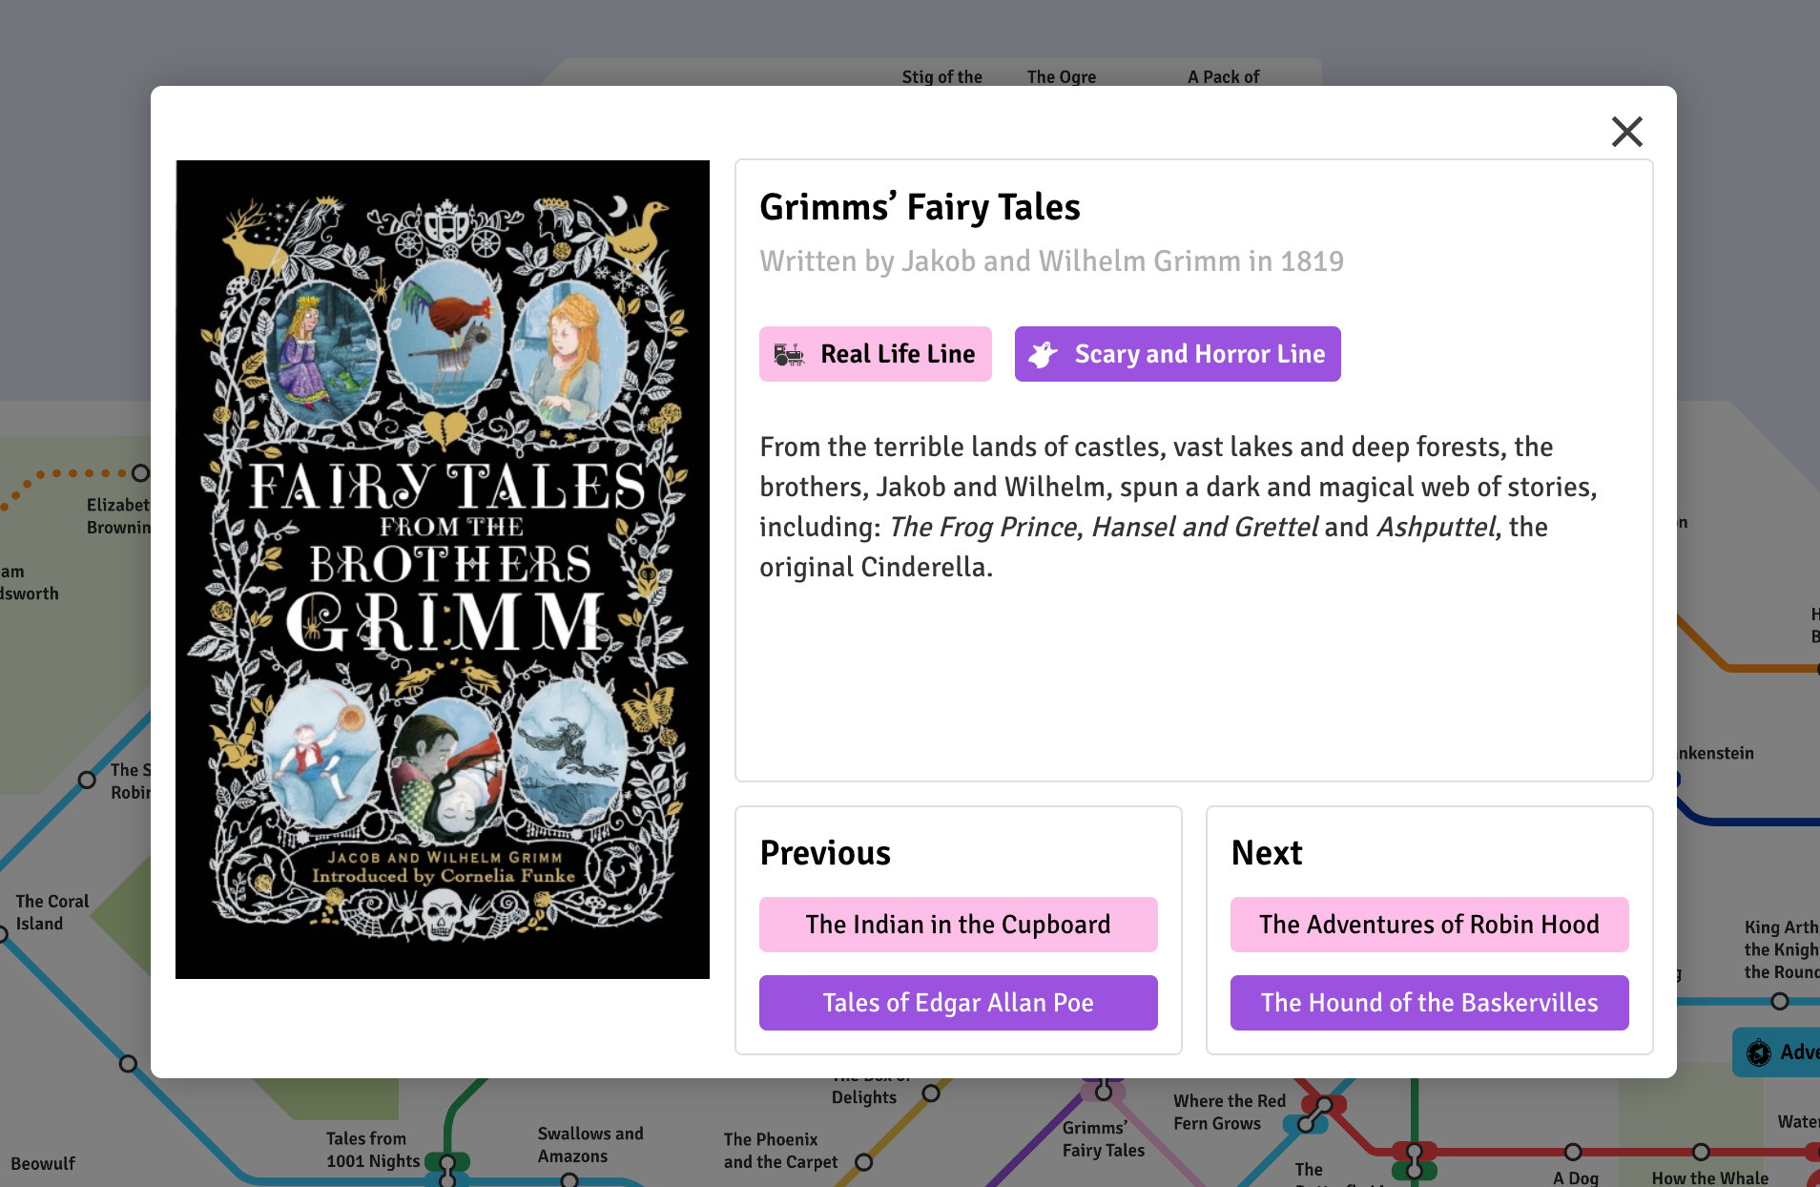Click the King Arthur station label
1820x1187 pixels.
coord(1782,949)
